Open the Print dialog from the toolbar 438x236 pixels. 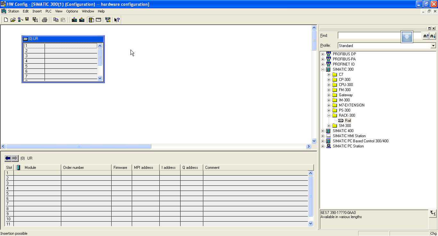45,20
